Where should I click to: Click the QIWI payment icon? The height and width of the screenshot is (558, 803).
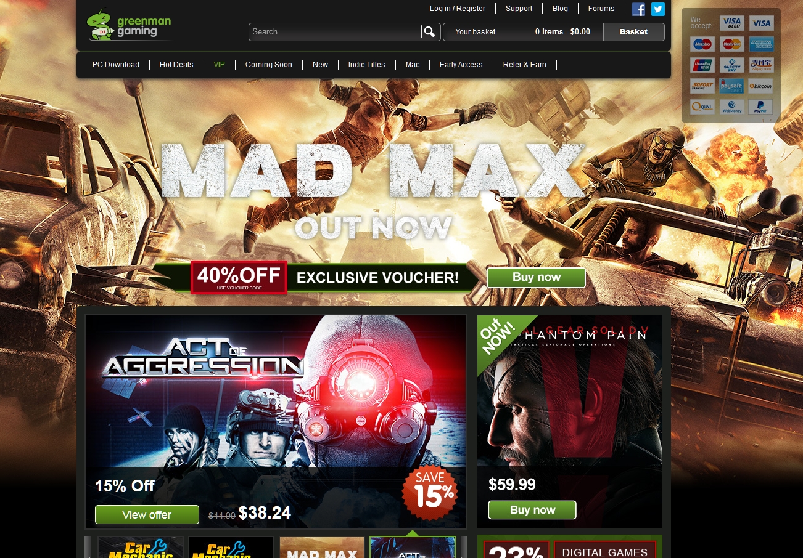[x=702, y=107]
